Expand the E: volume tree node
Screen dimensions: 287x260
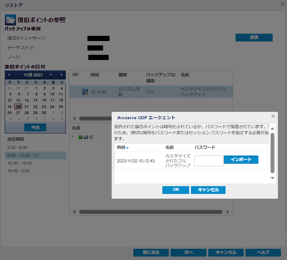(x=73, y=137)
